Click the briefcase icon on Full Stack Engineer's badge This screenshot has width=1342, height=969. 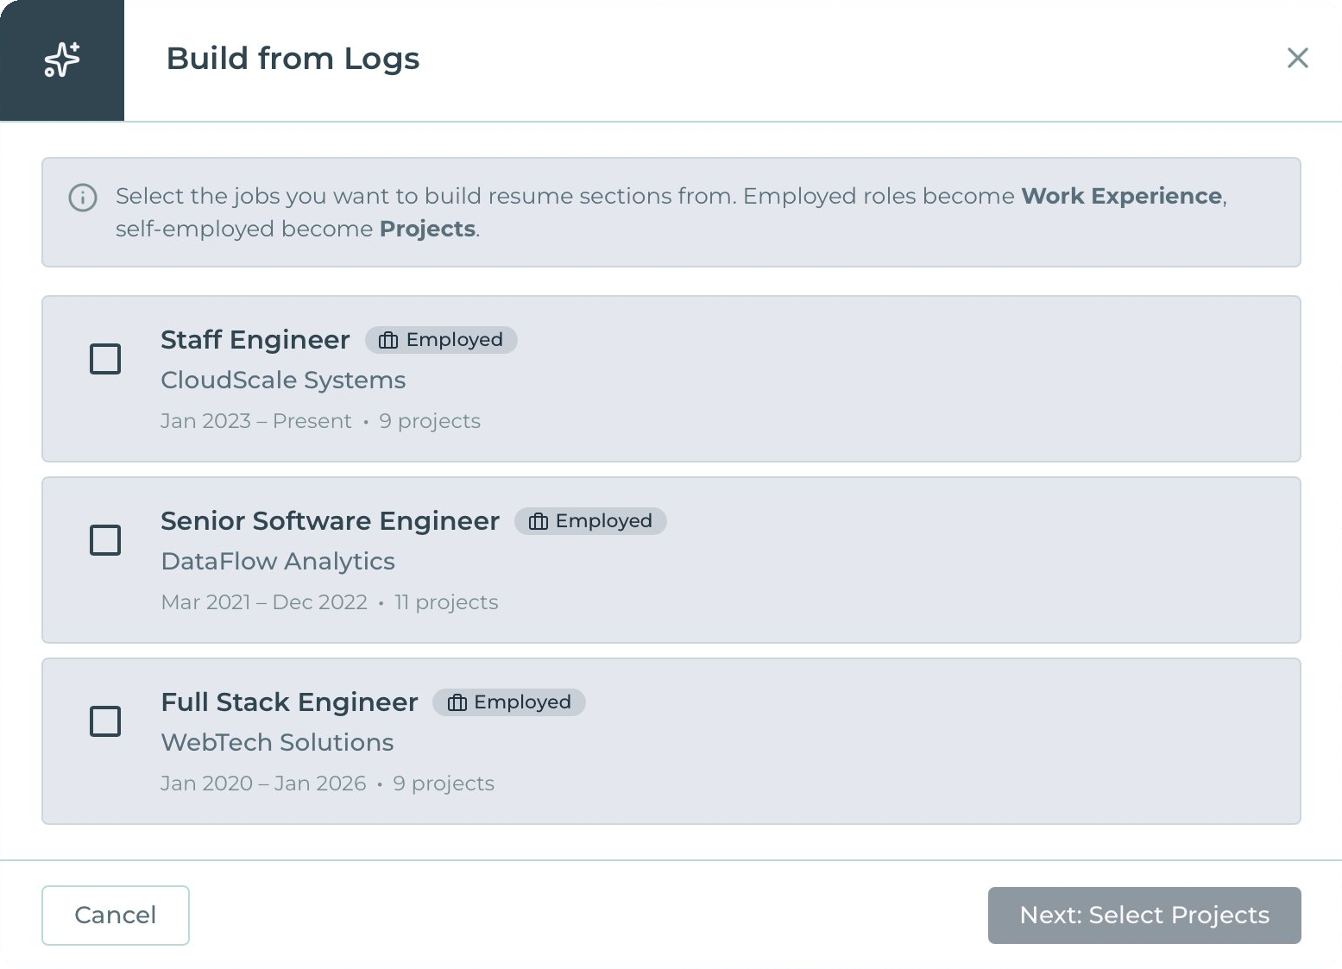point(456,702)
